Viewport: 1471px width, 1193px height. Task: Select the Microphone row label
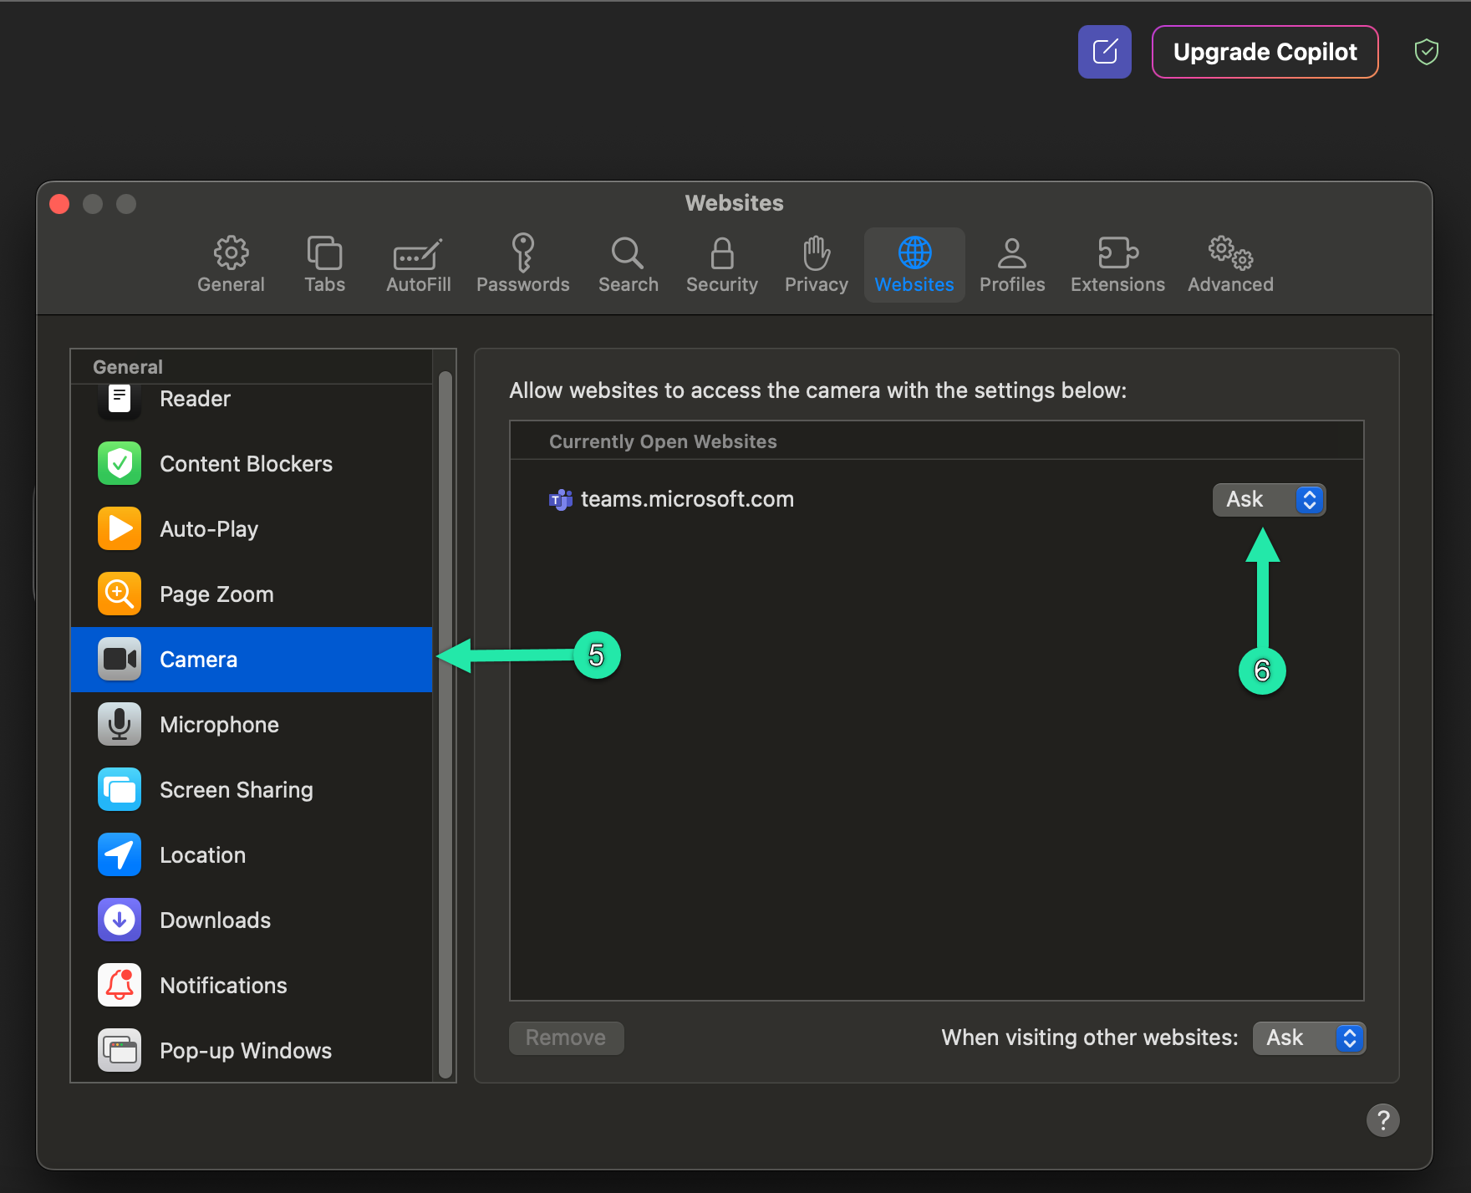(219, 725)
